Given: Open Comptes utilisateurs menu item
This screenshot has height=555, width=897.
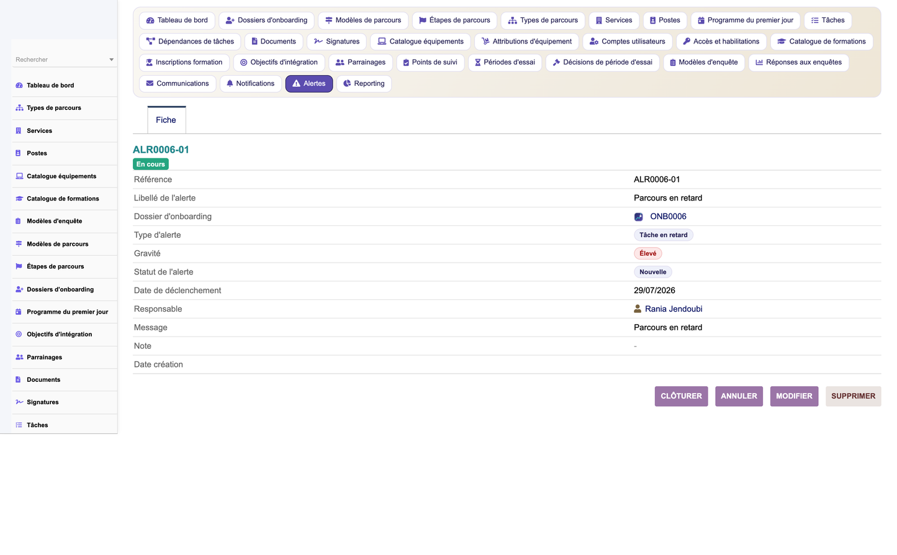Looking at the screenshot, I should pyautogui.click(x=627, y=42).
